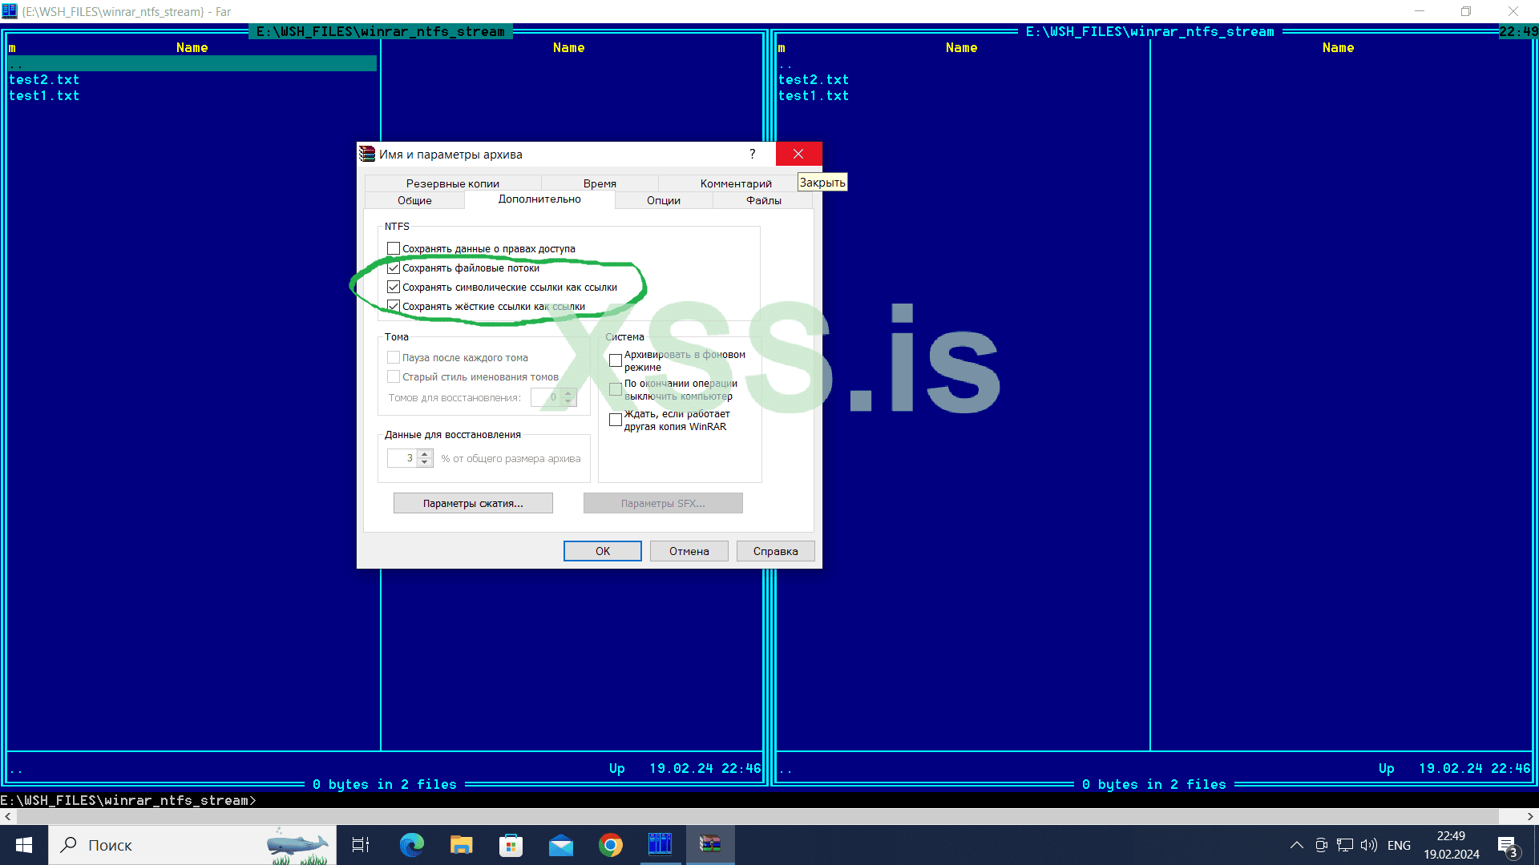Select test1.txt in the left Far panel

[44, 95]
